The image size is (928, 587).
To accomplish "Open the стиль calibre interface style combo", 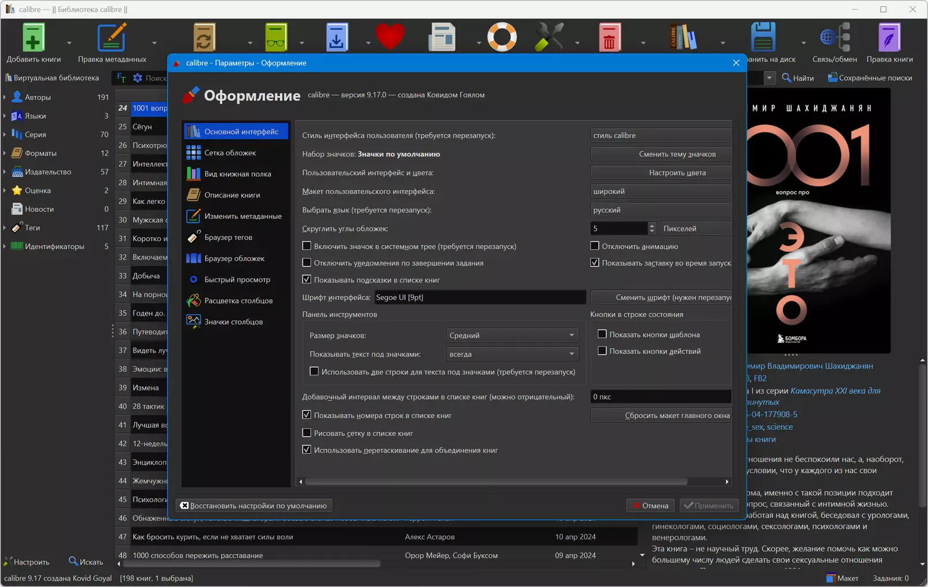I will (661, 135).
